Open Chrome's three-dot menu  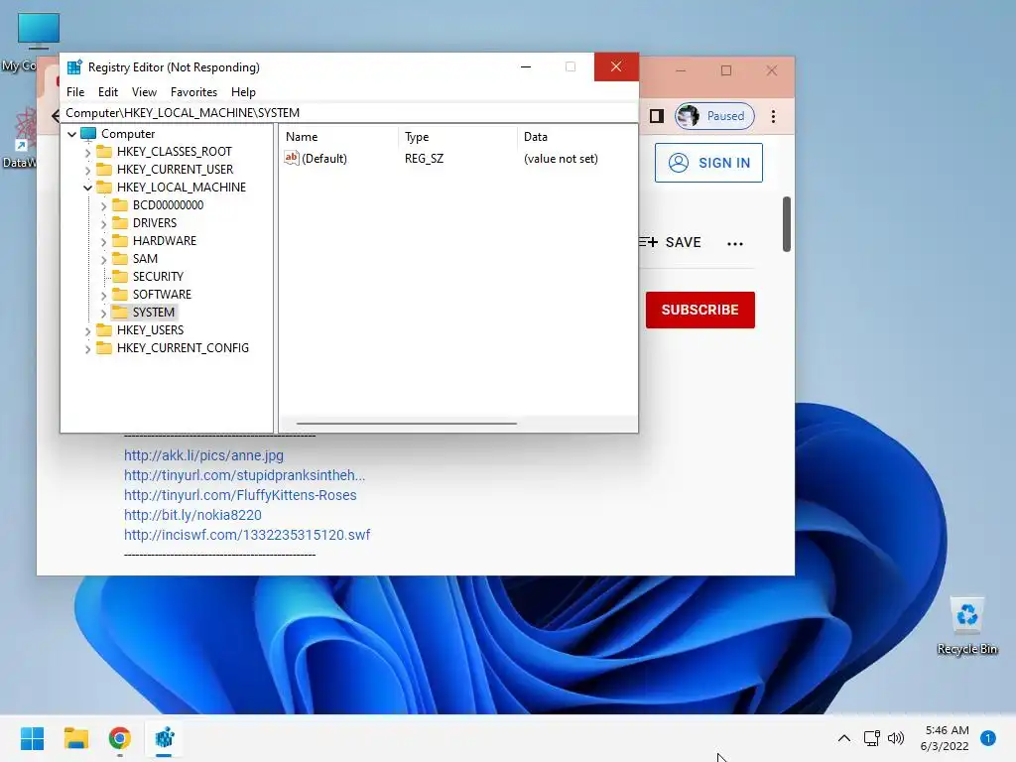(x=773, y=116)
